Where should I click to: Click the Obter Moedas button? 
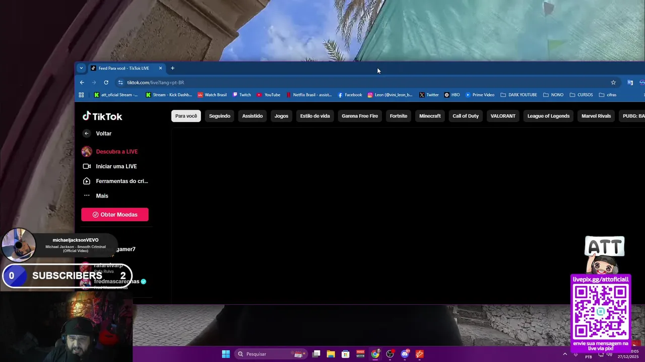click(x=115, y=215)
